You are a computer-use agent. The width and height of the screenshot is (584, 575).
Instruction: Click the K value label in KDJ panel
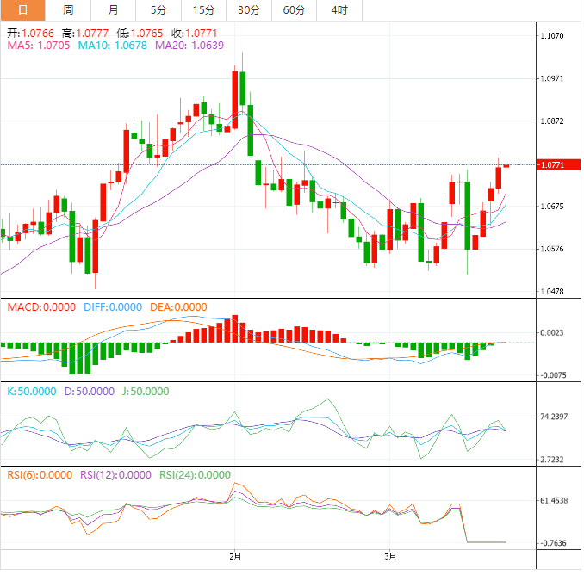tap(31, 391)
